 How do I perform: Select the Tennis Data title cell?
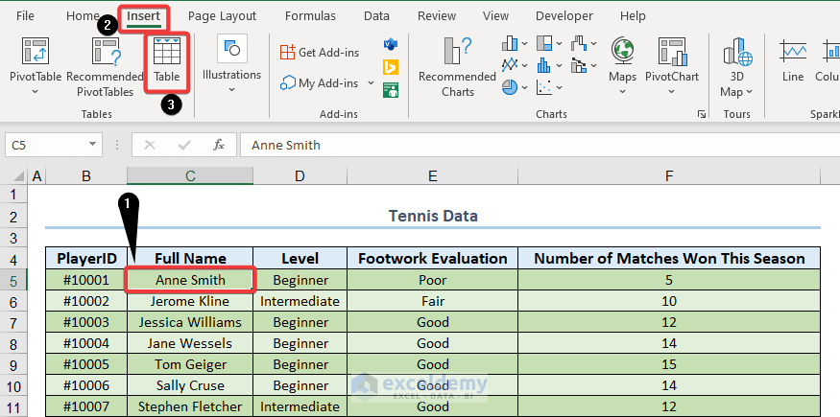click(433, 216)
